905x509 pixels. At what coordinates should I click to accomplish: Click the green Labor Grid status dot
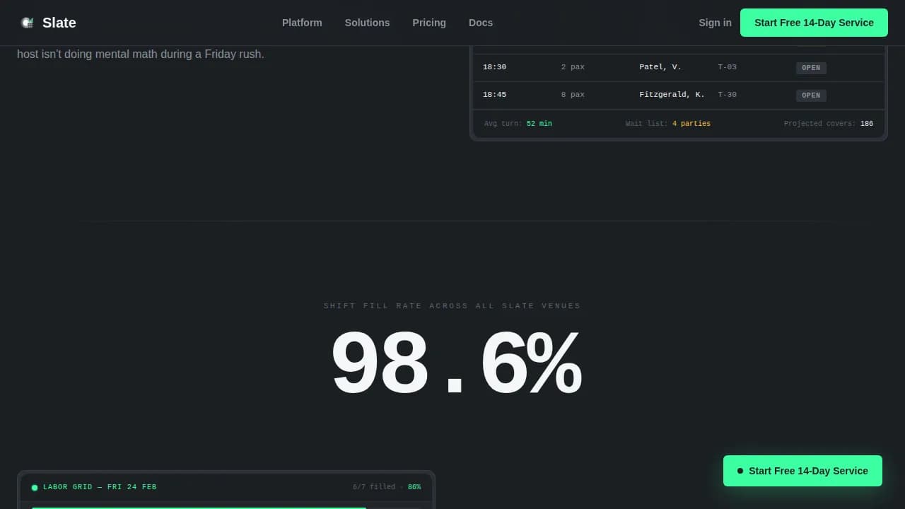35,487
